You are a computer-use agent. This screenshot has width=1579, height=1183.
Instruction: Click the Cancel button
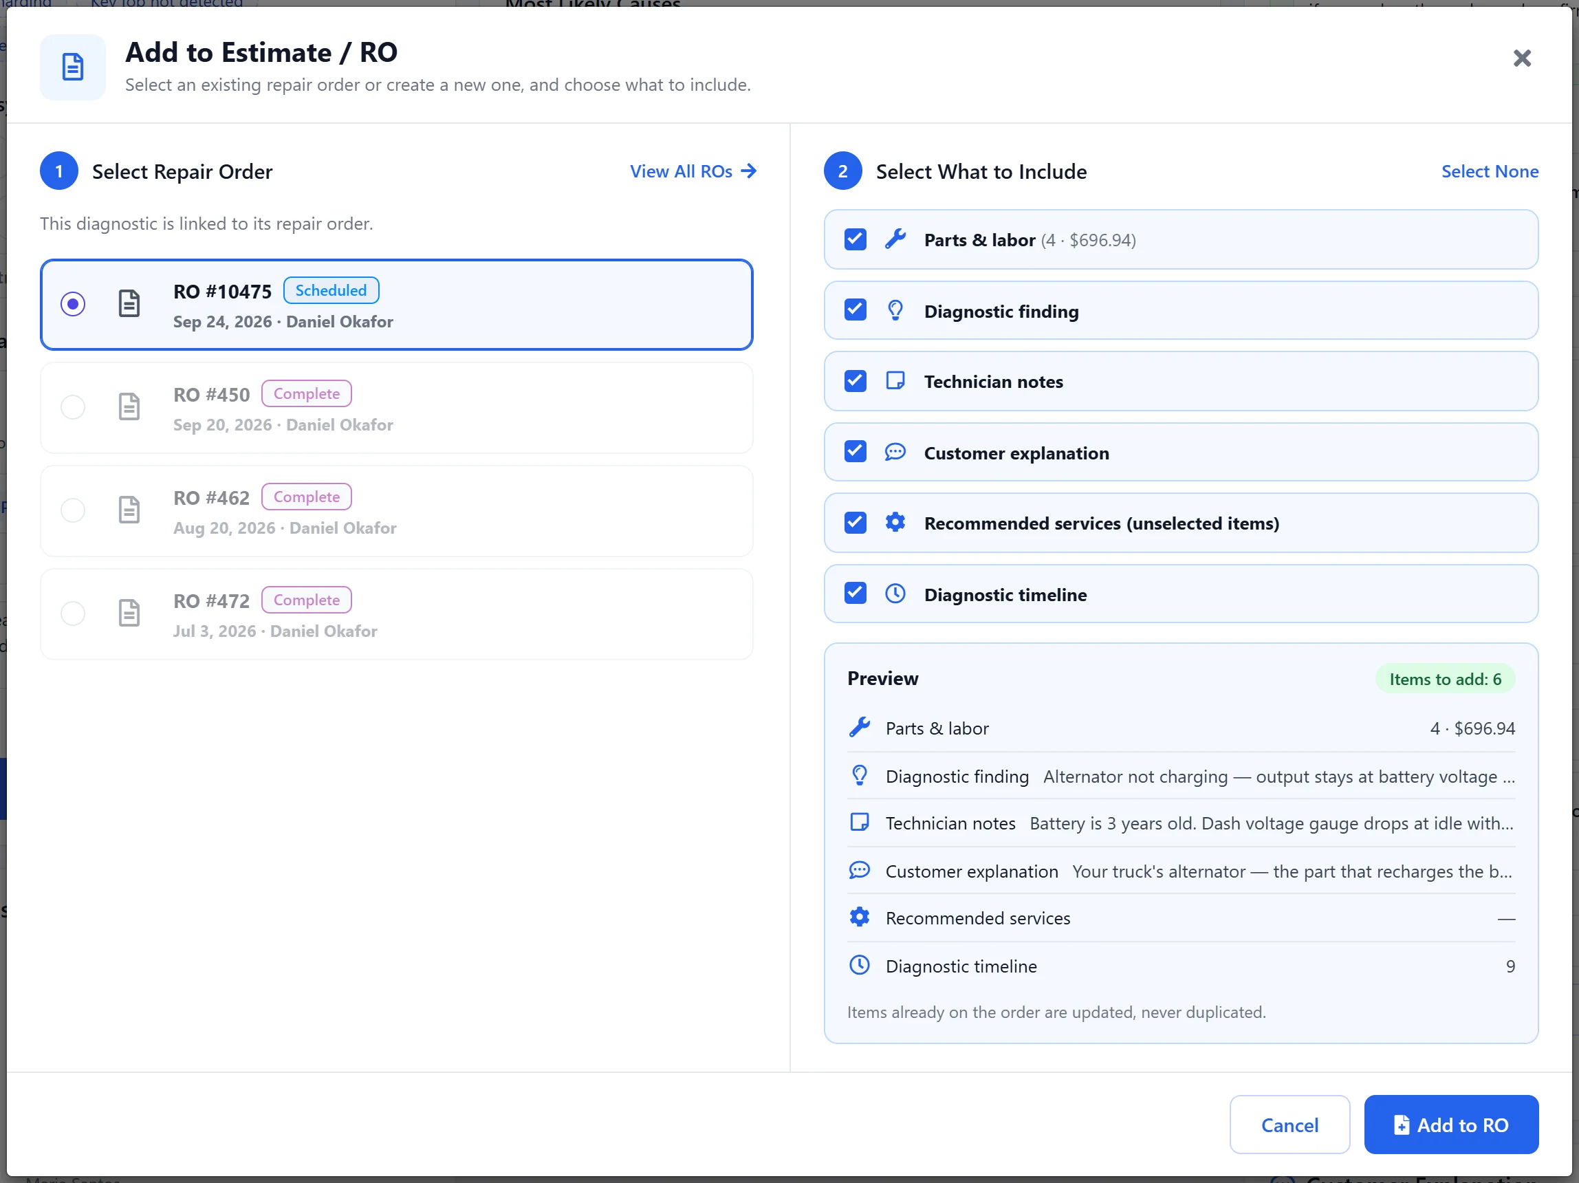pos(1289,1125)
